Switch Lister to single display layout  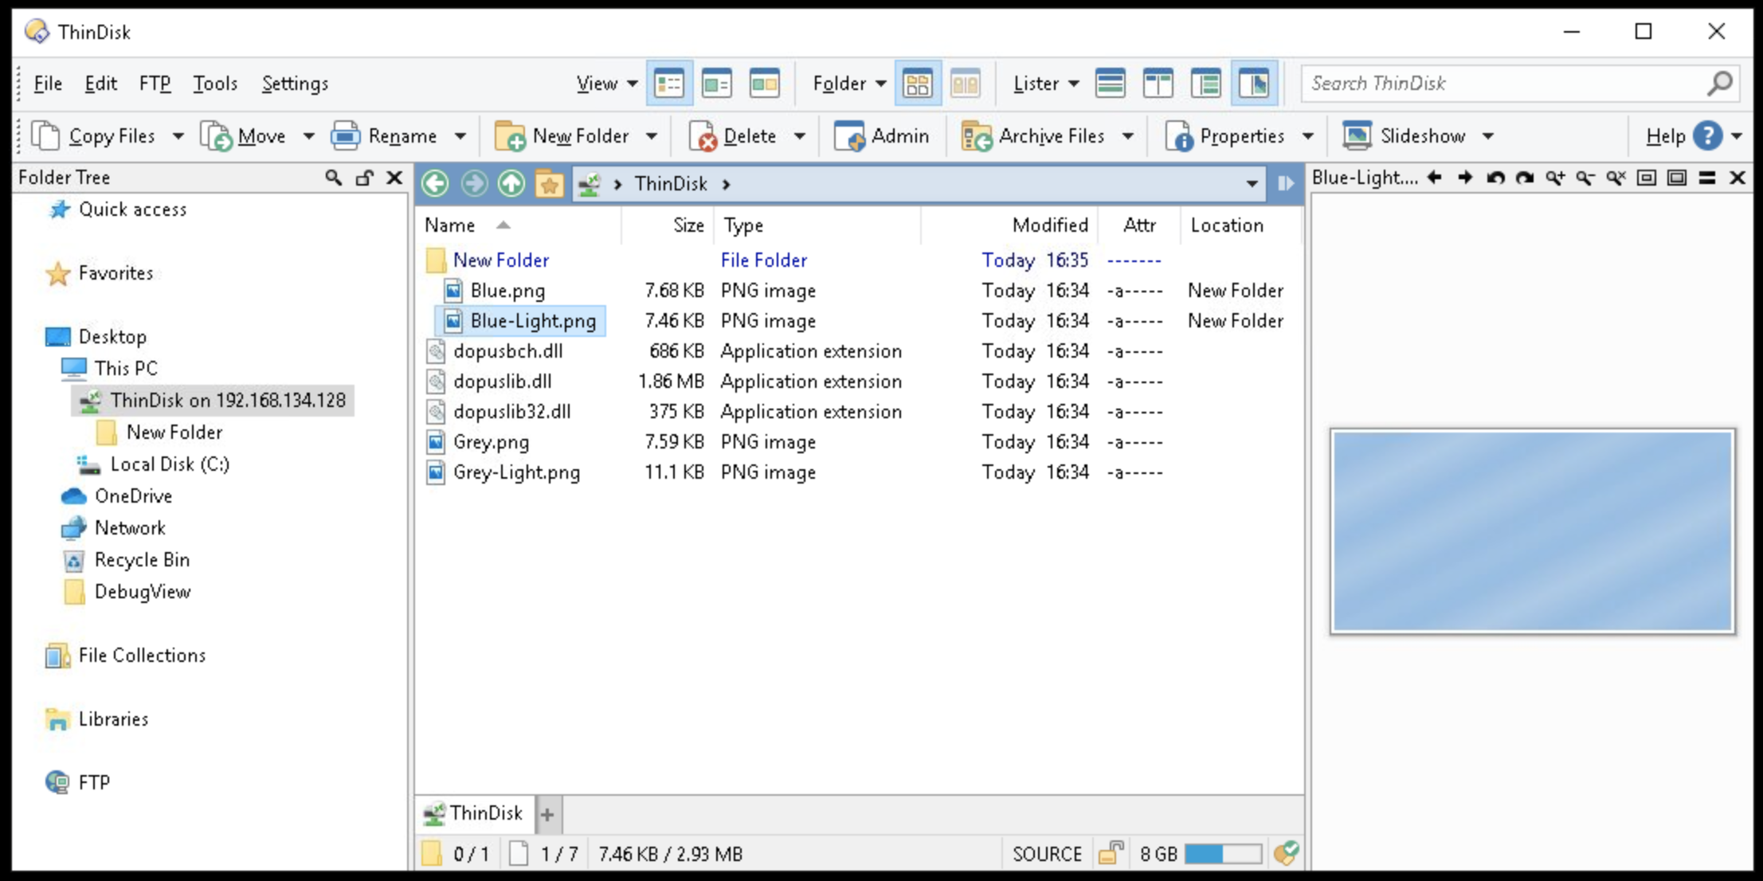[1111, 84]
